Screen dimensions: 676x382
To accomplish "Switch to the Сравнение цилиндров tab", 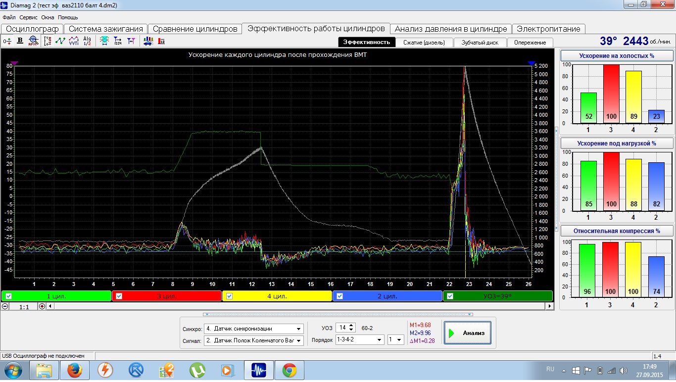I will pos(195,29).
